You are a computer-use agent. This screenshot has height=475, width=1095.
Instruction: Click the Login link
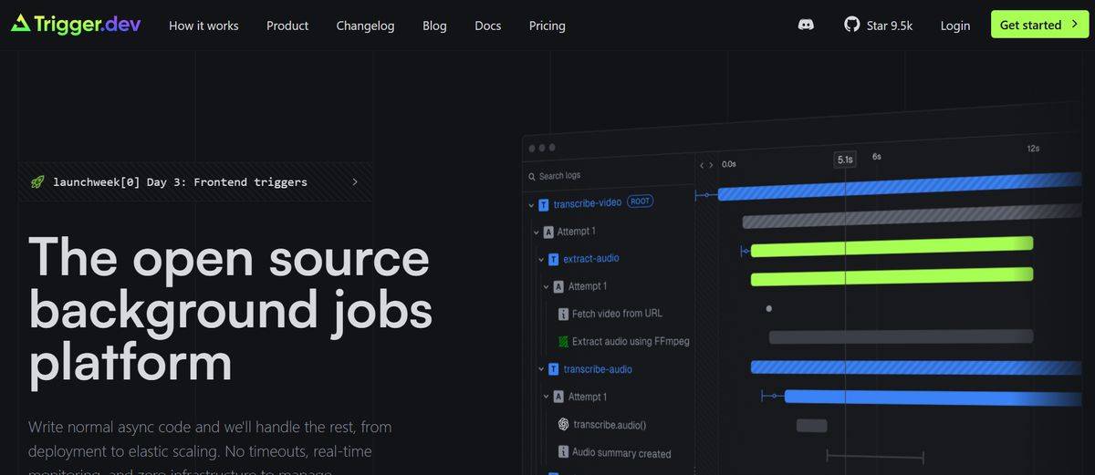[x=955, y=26]
